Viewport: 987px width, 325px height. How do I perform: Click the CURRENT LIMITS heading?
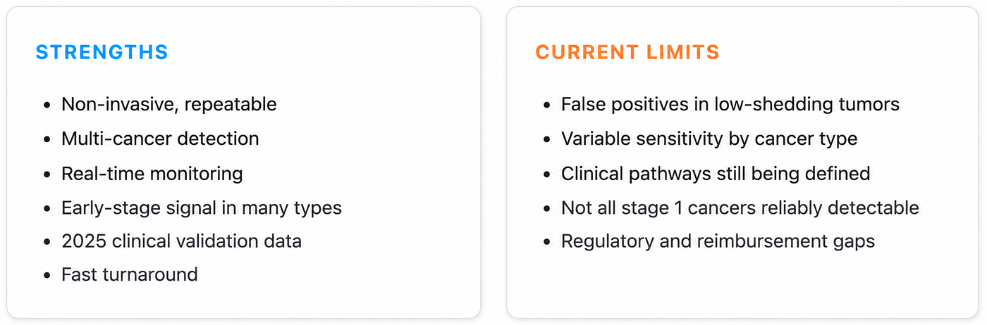pyautogui.click(x=627, y=52)
